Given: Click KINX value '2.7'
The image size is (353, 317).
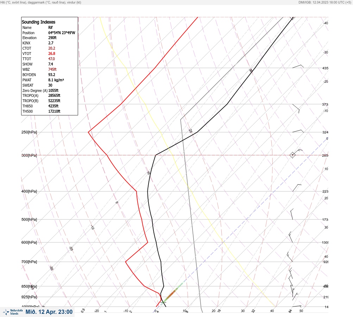Looking at the screenshot, I should tap(51, 43).
